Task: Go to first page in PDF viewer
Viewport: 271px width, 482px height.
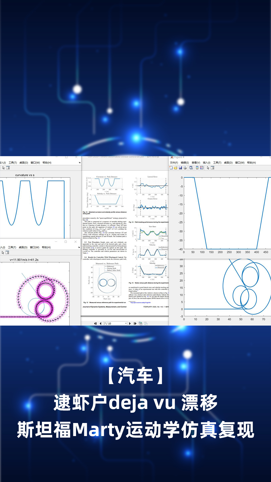Action: pos(95,323)
